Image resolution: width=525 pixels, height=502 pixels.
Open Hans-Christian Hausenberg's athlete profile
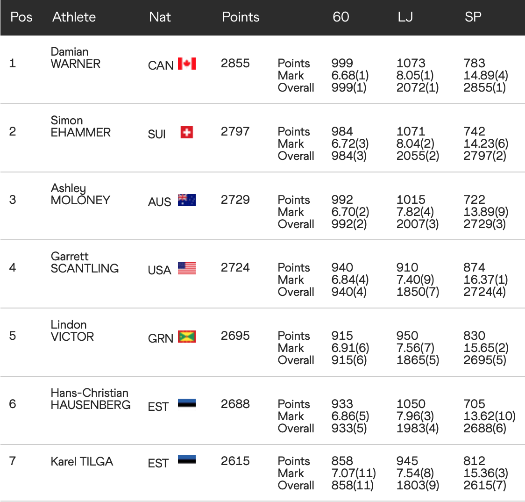click(91, 399)
